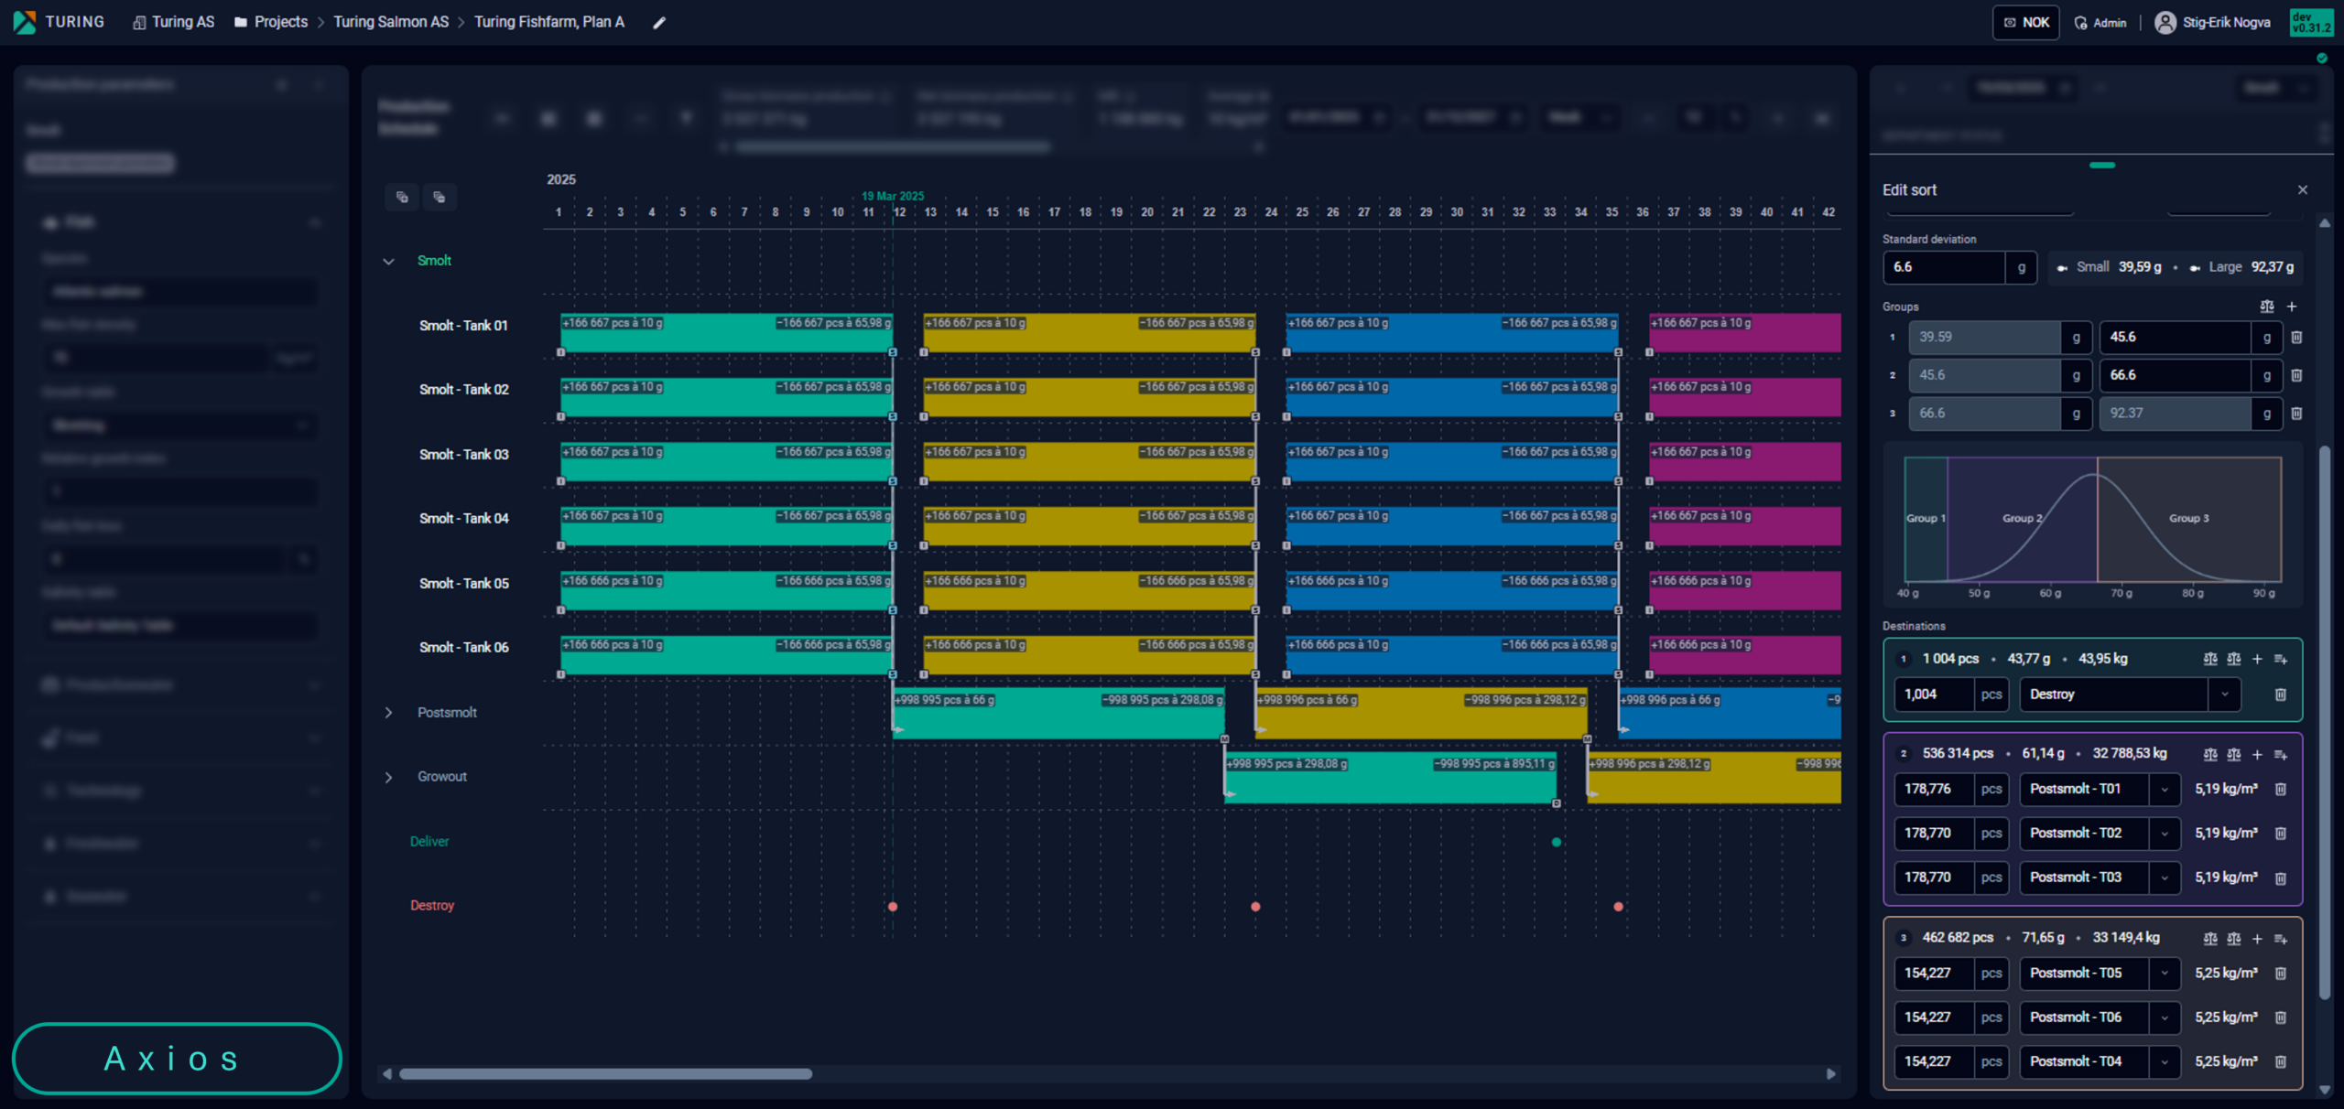Delete group 1 with its trash icon

pos(2296,338)
